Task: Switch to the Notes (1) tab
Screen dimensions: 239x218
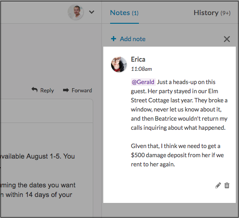Action: 124,13
